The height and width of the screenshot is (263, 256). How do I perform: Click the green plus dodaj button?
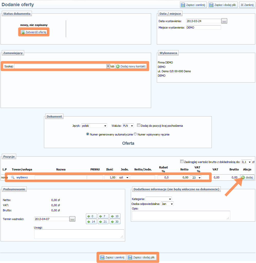click(x=247, y=177)
